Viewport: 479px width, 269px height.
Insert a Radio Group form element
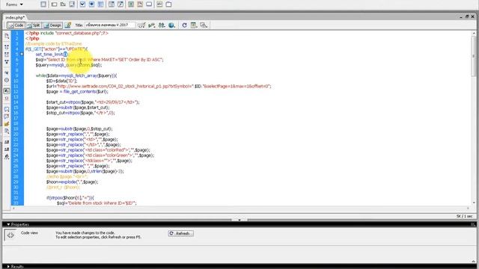point(100,4)
